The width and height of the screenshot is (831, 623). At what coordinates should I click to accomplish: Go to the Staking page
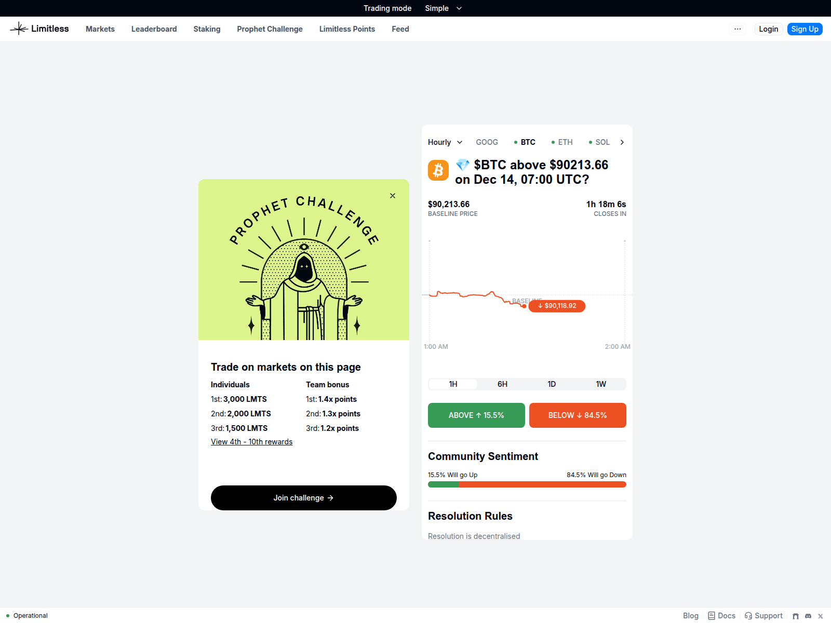(207, 29)
